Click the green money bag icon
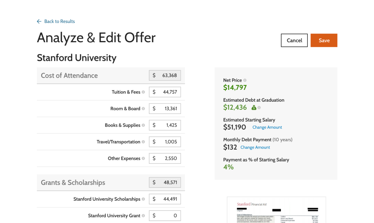This screenshot has height=223, width=374. point(254,108)
